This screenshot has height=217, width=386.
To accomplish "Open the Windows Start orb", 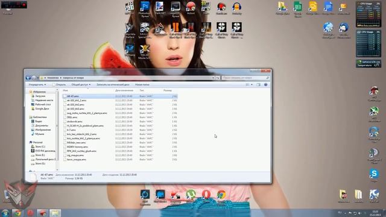I will click(x=5, y=213).
